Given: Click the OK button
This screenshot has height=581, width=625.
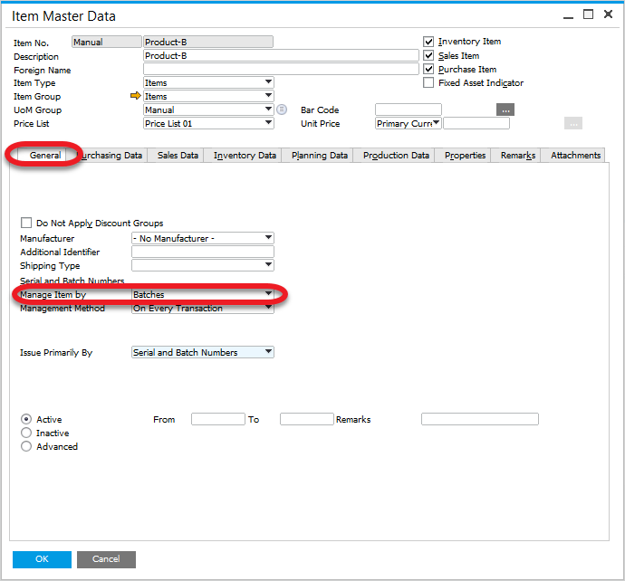Looking at the screenshot, I should [42, 559].
